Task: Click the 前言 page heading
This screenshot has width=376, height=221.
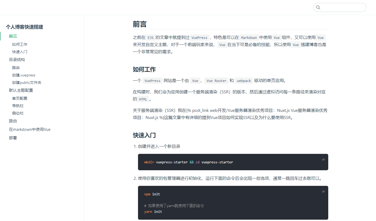Action: 140,24
